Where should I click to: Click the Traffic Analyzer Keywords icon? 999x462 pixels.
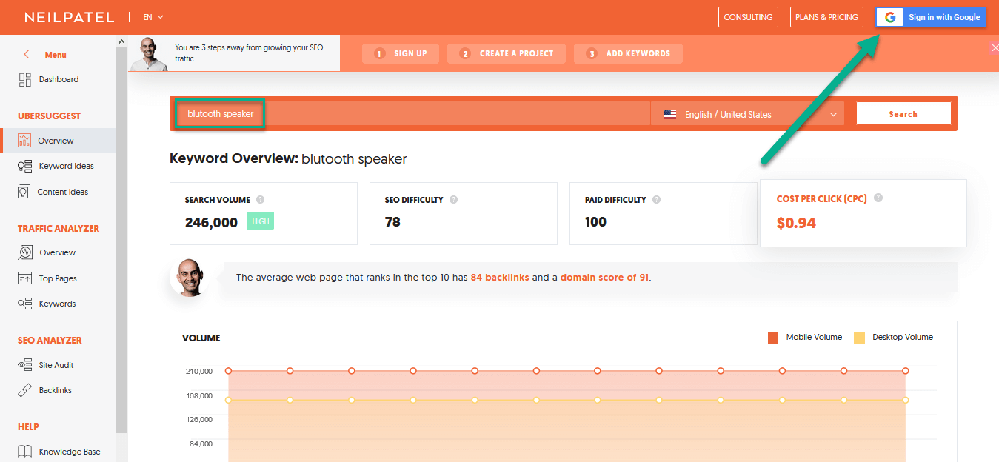(24, 304)
